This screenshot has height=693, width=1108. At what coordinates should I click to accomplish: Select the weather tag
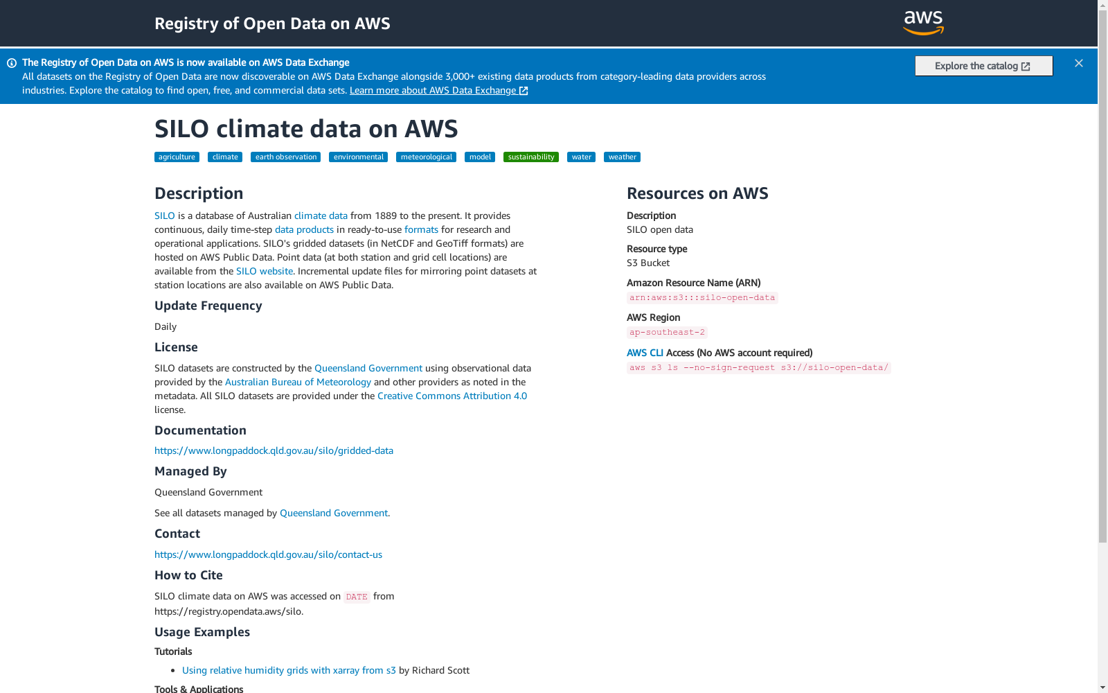pyautogui.click(x=622, y=157)
